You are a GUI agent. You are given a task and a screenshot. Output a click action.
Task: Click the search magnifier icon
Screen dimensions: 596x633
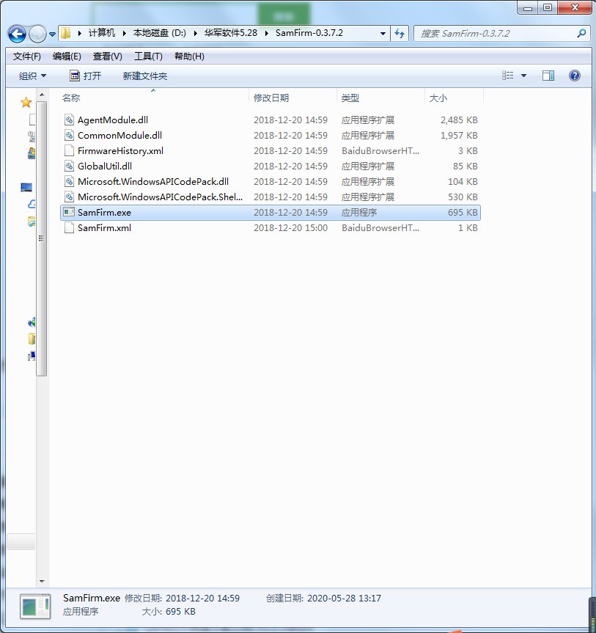[581, 34]
